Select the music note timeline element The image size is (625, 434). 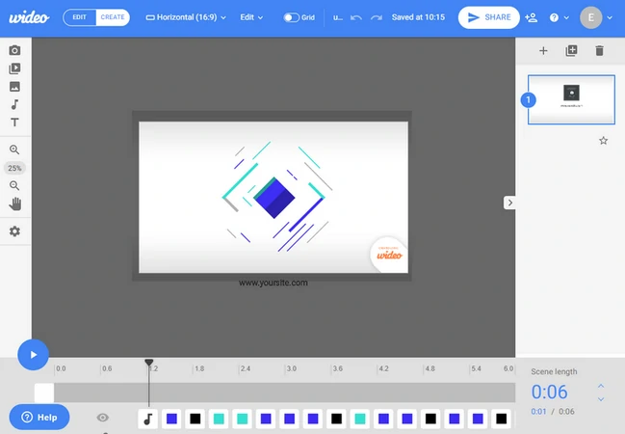(148, 419)
